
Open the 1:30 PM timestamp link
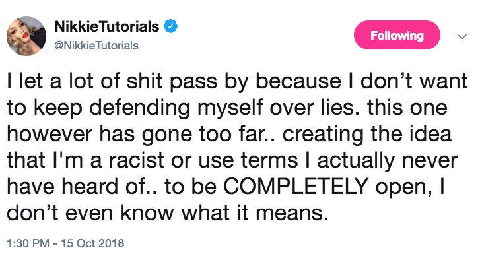[x=28, y=243]
